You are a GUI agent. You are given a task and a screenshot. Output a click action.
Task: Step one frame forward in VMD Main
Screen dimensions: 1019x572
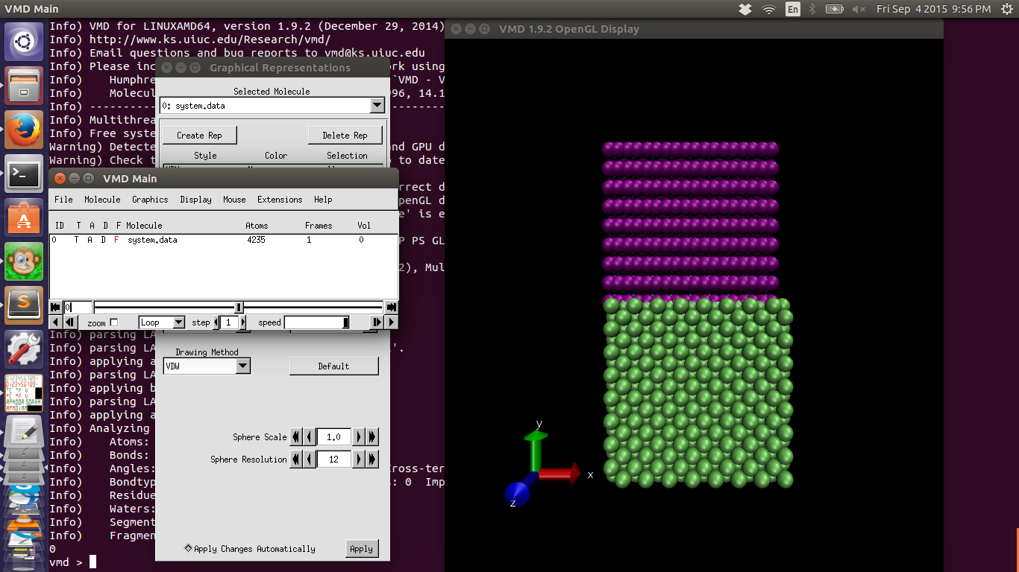(x=377, y=322)
